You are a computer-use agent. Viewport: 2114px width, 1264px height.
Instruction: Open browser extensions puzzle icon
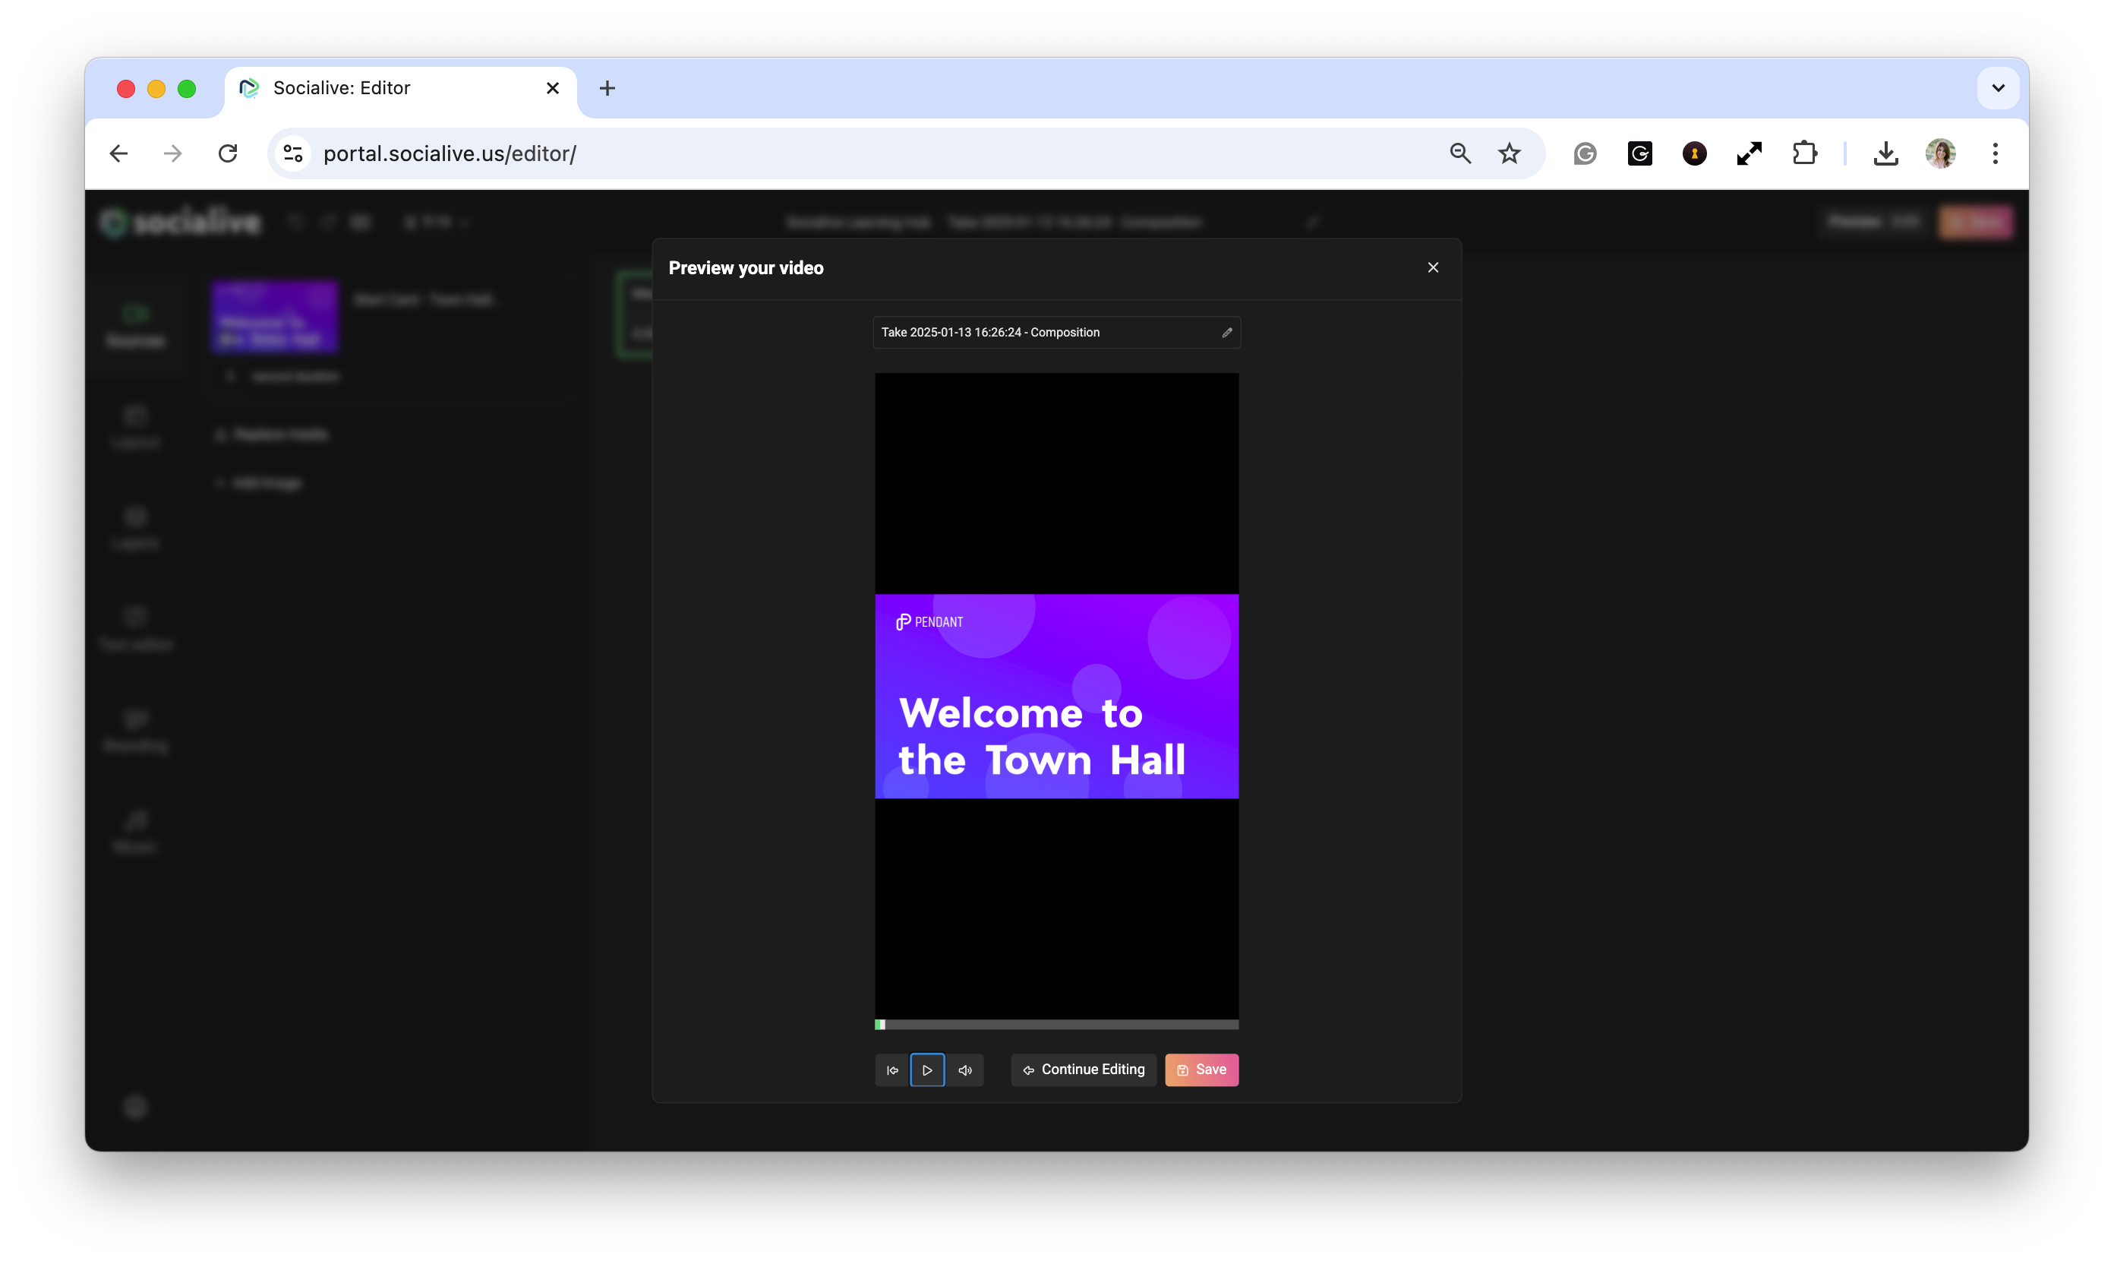[1804, 153]
